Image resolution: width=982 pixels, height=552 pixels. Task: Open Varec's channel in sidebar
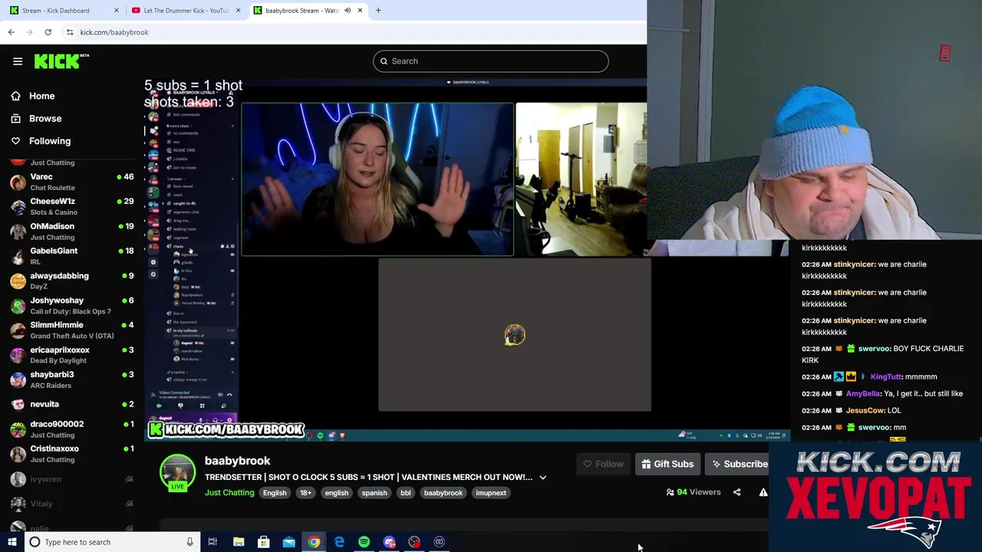[x=71, y=182]
